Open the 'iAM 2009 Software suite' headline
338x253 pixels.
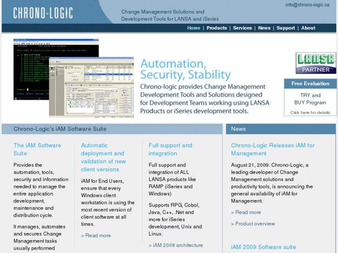(264, 247)
